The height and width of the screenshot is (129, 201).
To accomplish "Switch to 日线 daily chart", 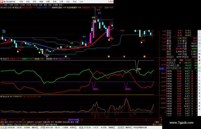I will click(x=40, y=5).
